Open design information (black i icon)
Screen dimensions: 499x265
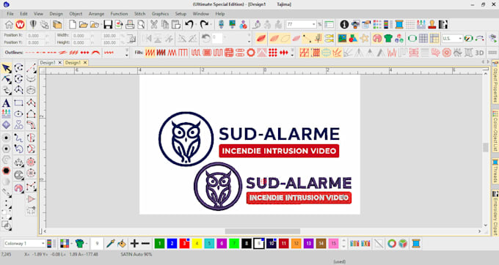(344, 24)
